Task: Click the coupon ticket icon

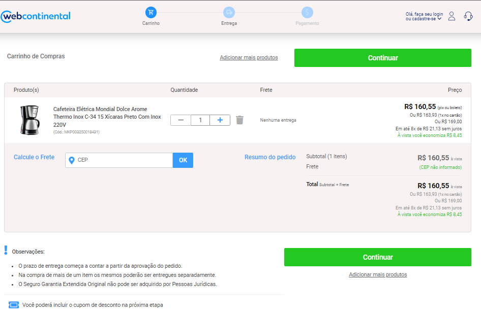Action: tap(14, 305)
